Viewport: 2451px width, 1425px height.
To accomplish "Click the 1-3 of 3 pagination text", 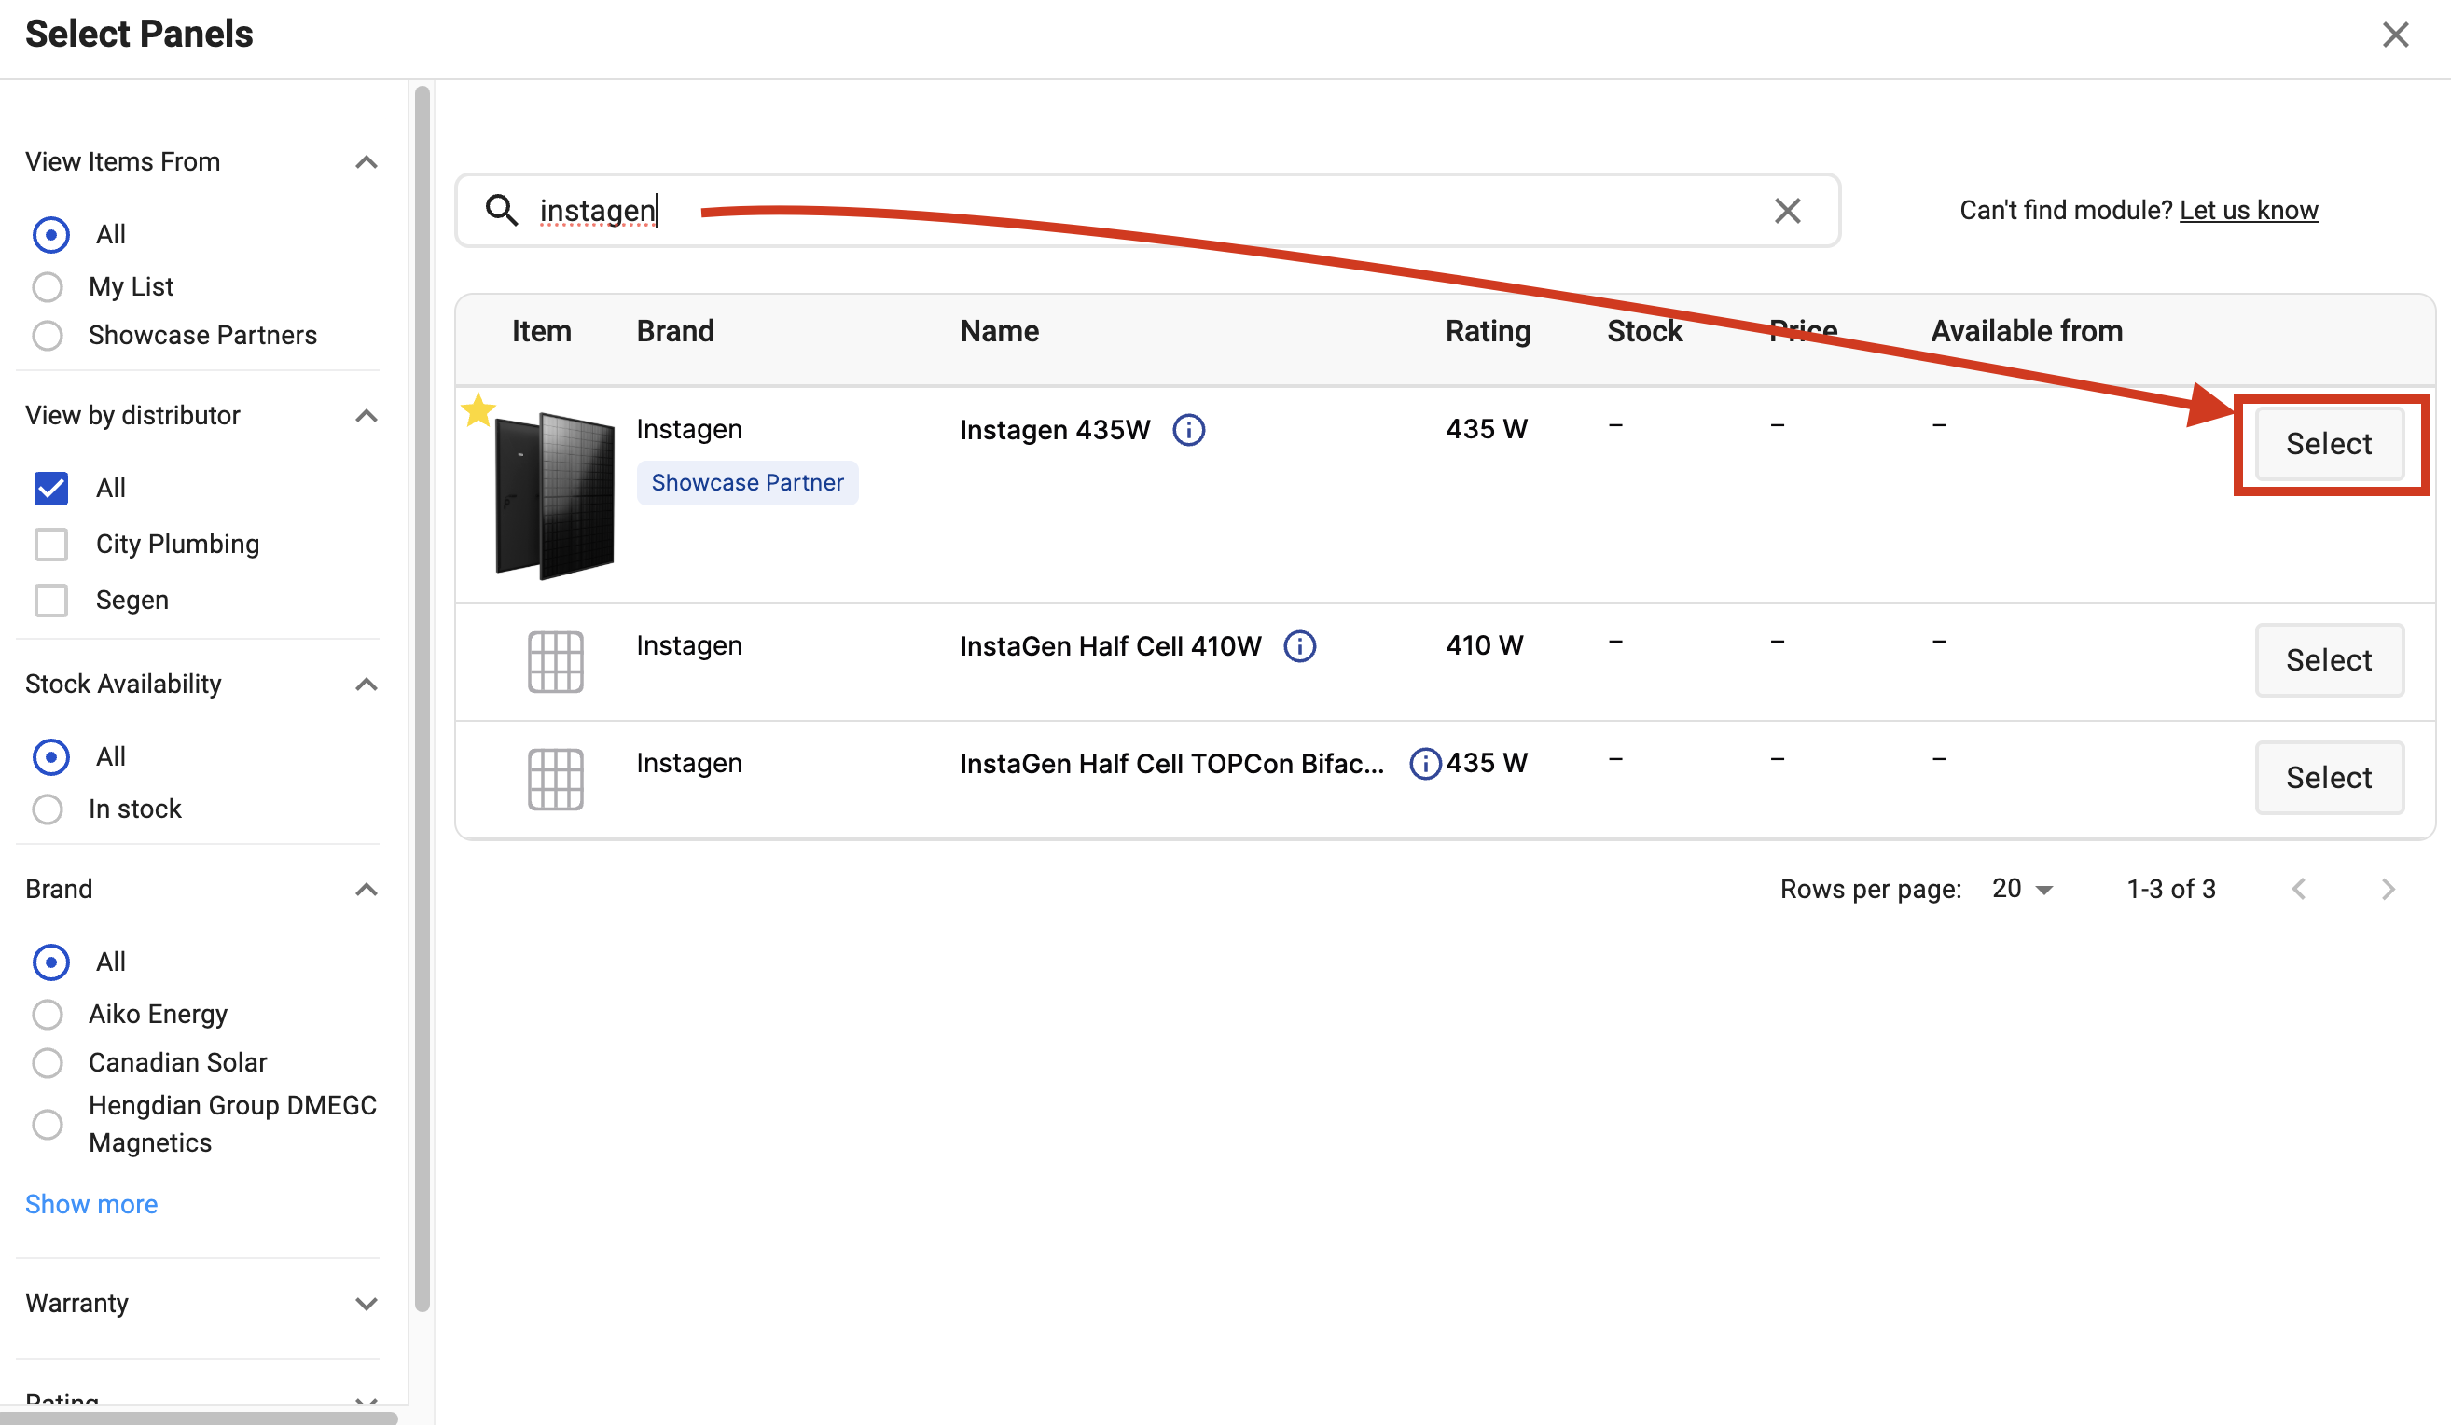I will [2171, 889].
